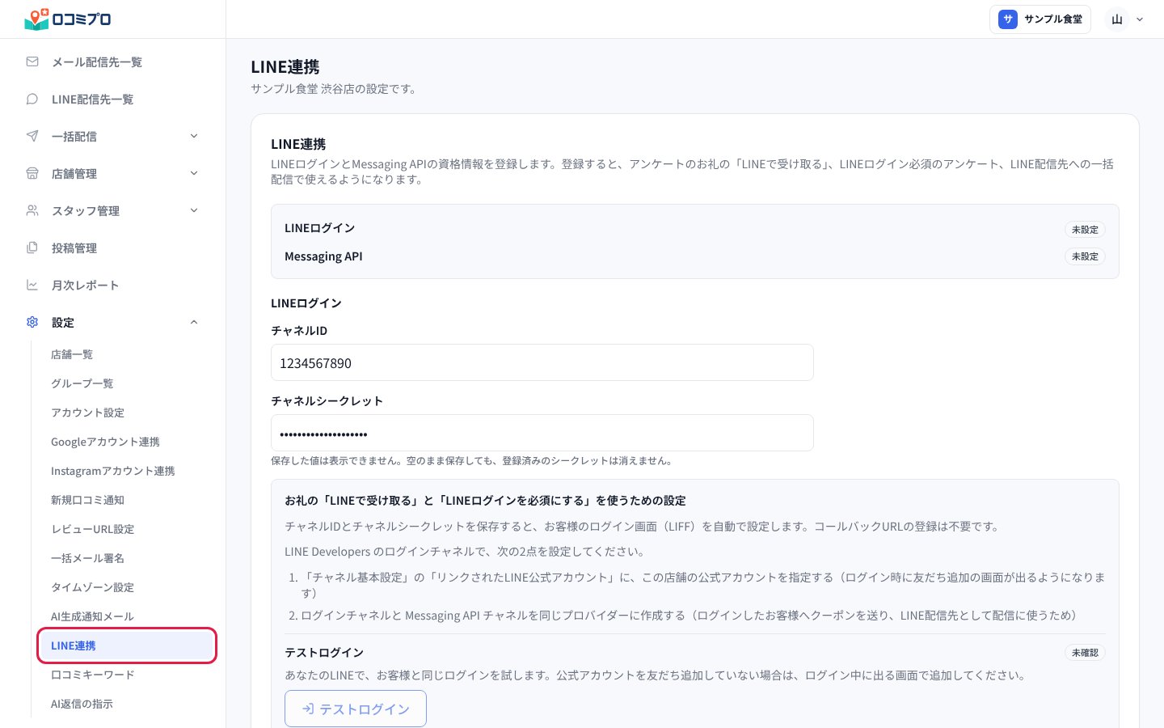
Task: Click the 山 user avatar
Action: point(1117,19)
